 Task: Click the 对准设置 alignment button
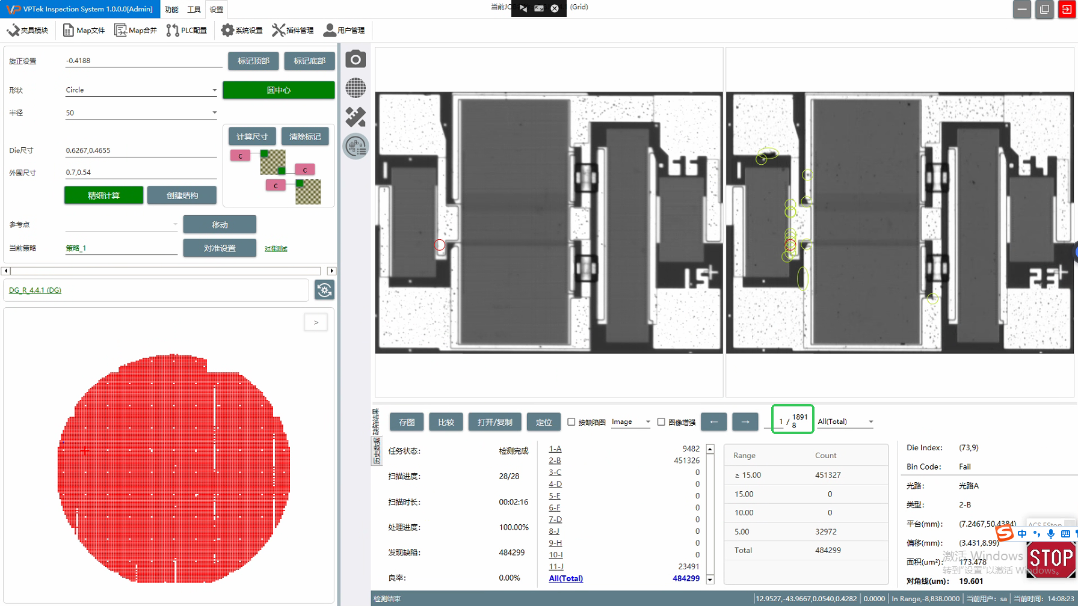coord(220,248)
